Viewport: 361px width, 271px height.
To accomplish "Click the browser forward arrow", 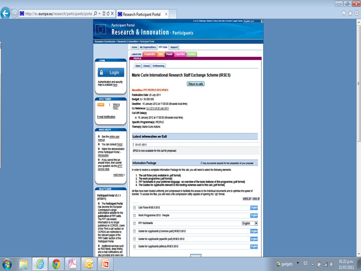I will coord(14,14).
